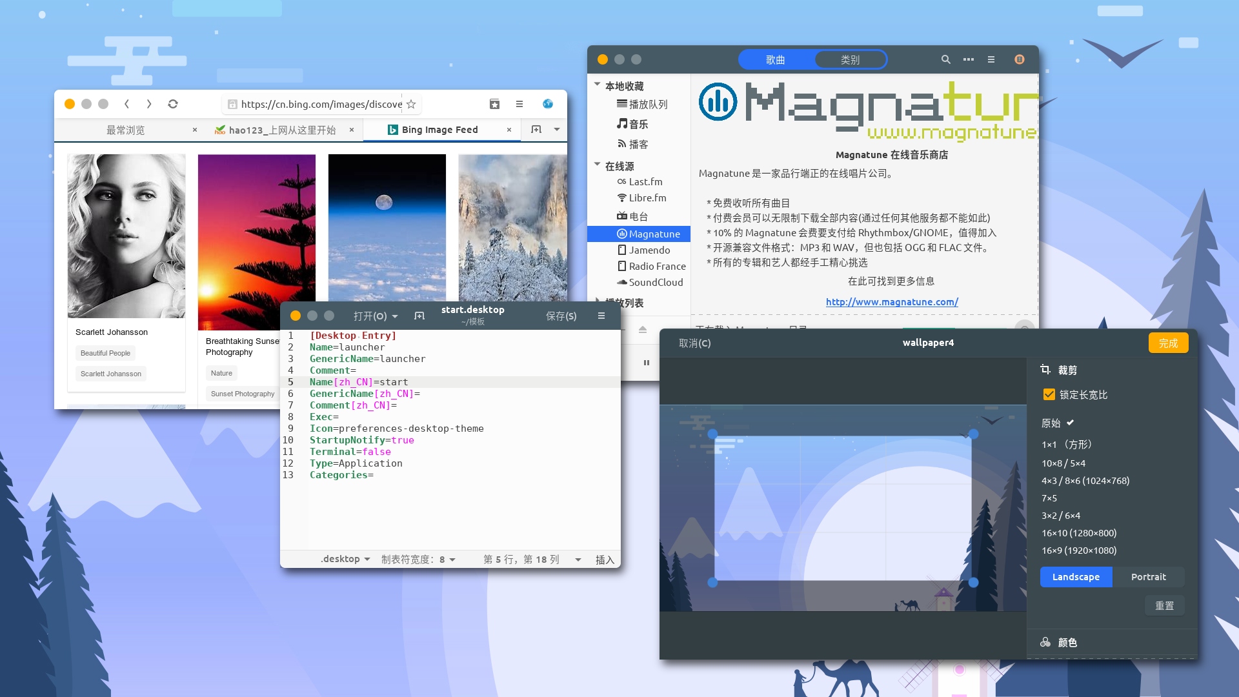1239x697 pixels.
Task: Open the Rhythmbox hamburger menu
Action: tap(991, 59)
